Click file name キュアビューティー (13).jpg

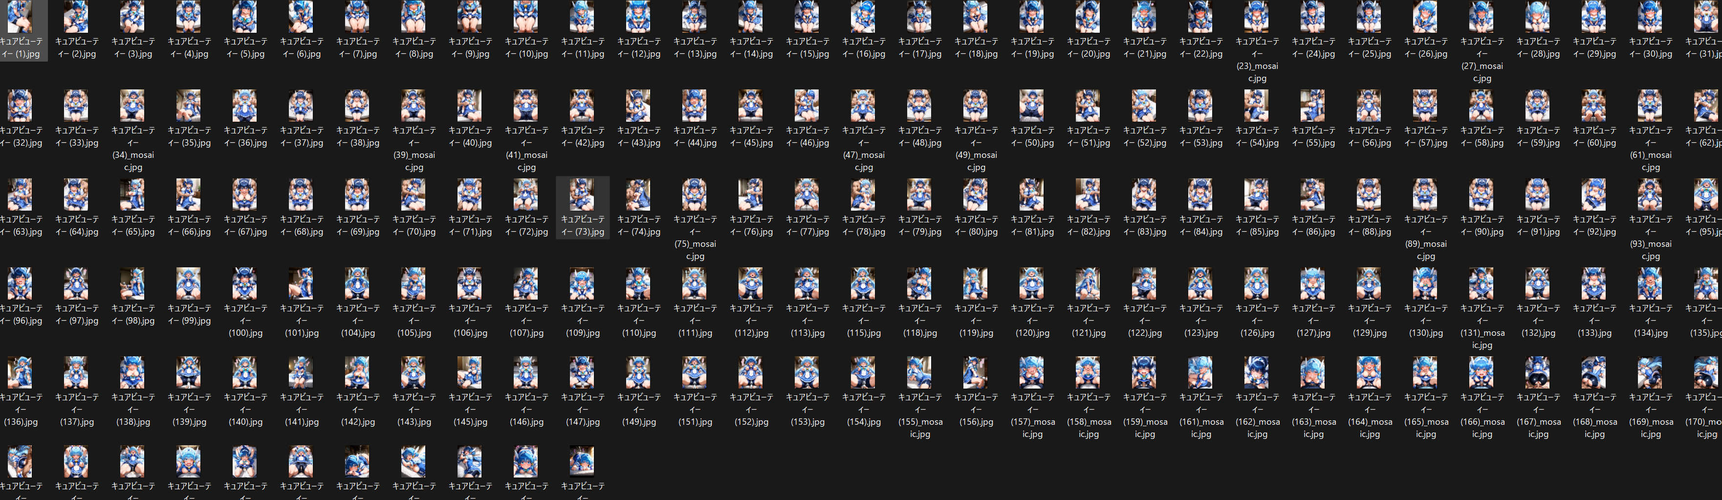pos(695,47)
